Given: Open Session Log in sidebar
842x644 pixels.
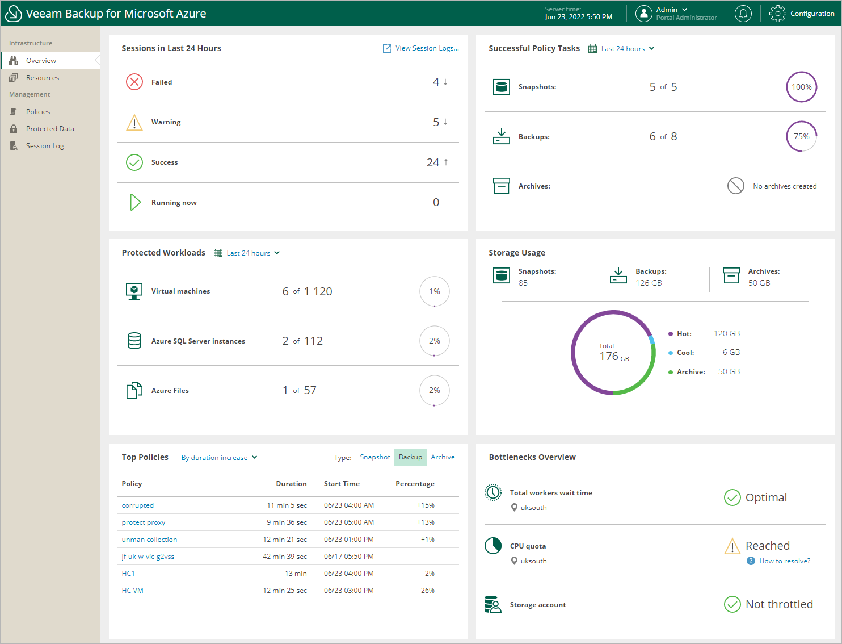Looking at the screenshot, I should 50,146.
